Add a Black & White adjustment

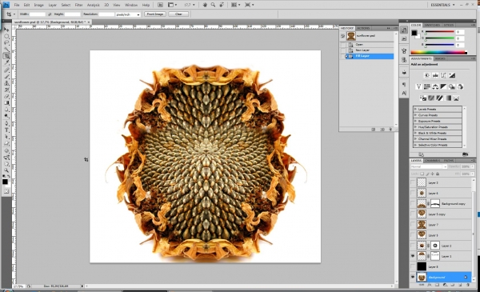(443, 87)
